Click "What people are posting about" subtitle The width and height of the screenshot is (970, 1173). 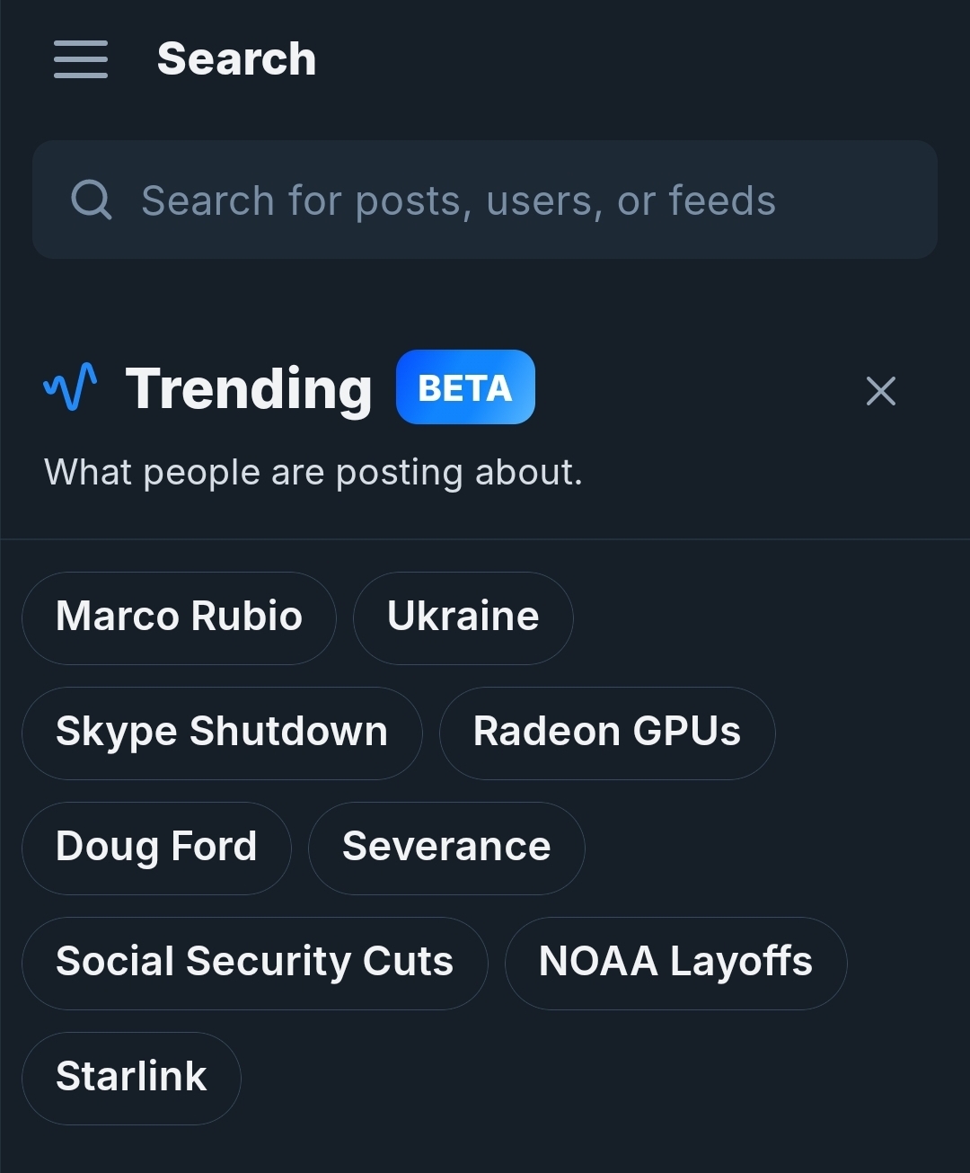pos(313,472)
